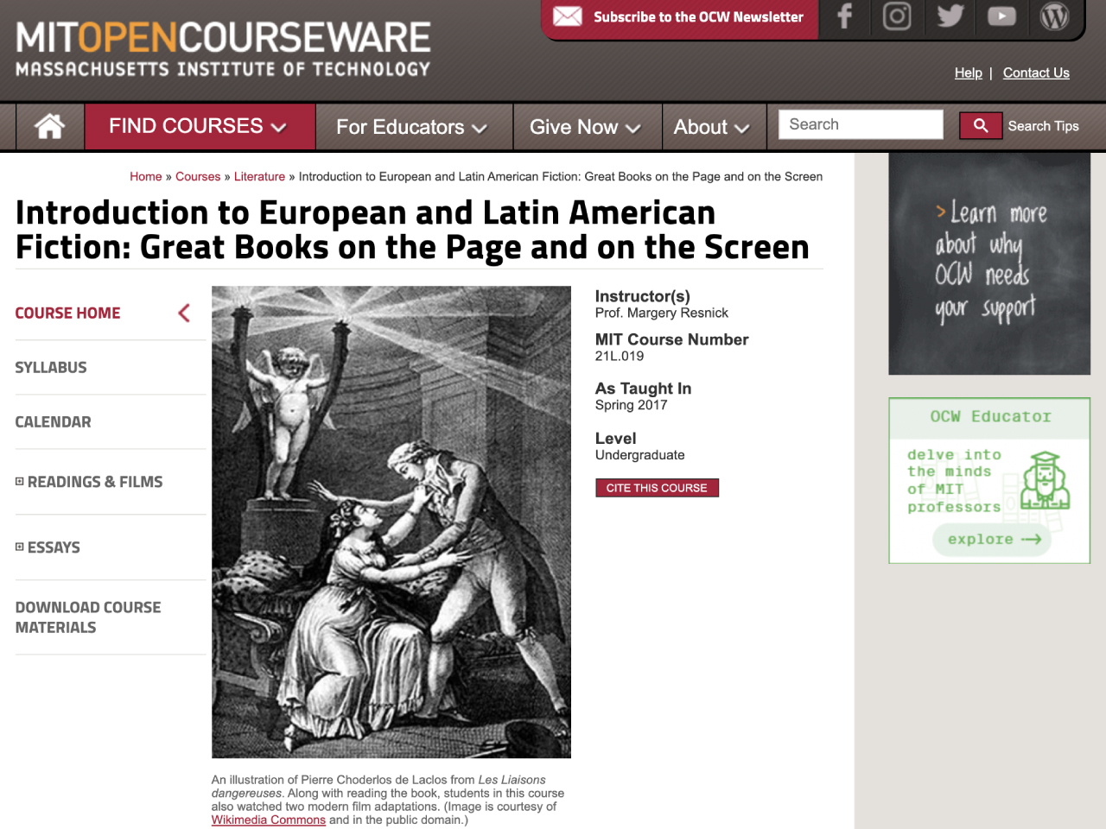
Task: Open the For Educators dropdown menu
Action: [x=413, y=127]
